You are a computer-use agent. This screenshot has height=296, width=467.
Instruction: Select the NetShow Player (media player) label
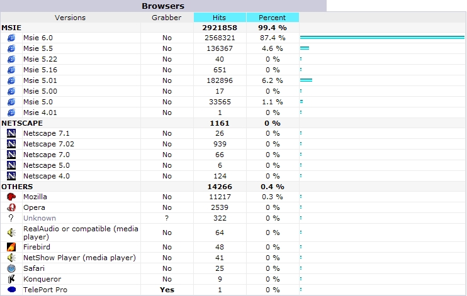[x=79, y=258]
